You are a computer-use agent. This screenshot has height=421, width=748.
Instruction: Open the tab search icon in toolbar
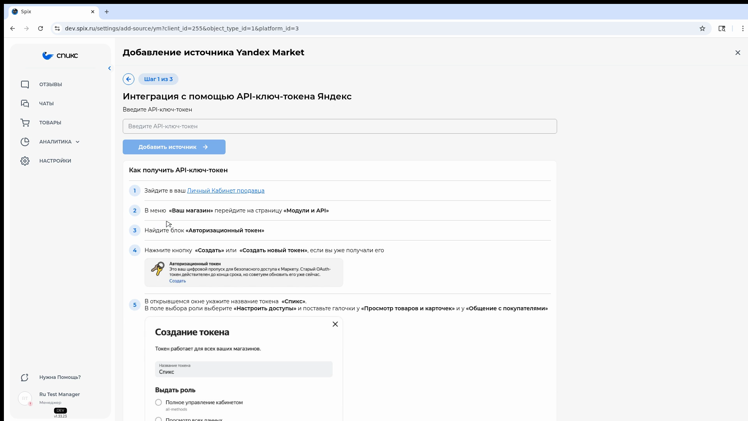[x=722, y=28]
